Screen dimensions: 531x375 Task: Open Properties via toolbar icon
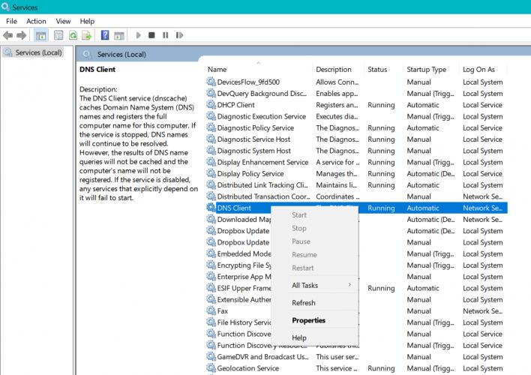tap(58, 35)
